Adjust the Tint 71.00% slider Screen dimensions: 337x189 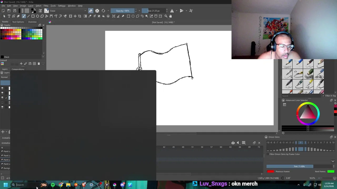[x=299, y=166]
